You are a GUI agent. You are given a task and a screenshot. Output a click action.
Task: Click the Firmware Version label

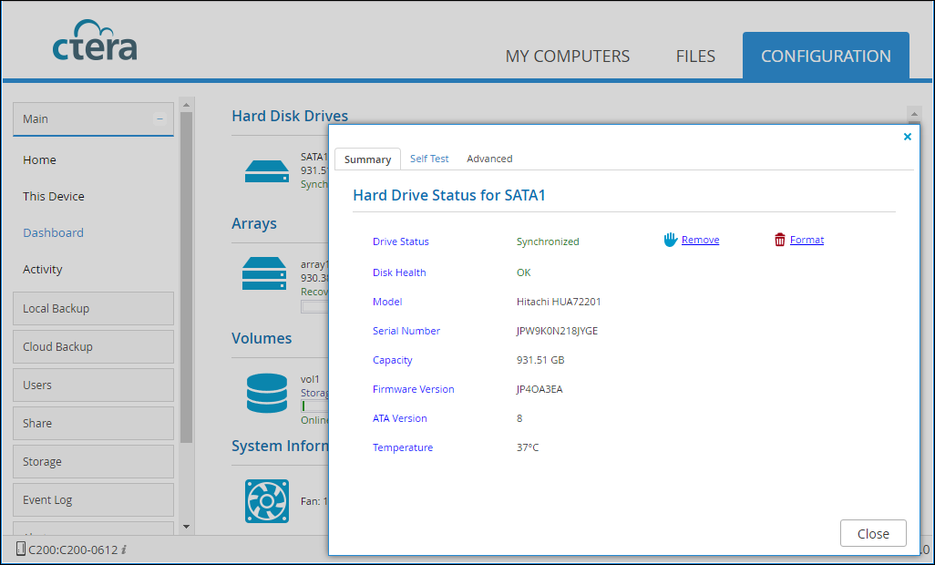[413, 389]
